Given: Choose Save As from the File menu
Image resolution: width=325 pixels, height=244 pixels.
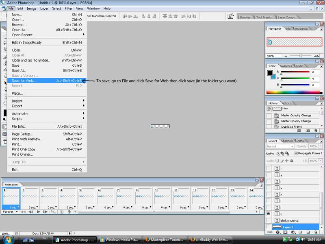Looking at the screenshot, I should 47,70.
